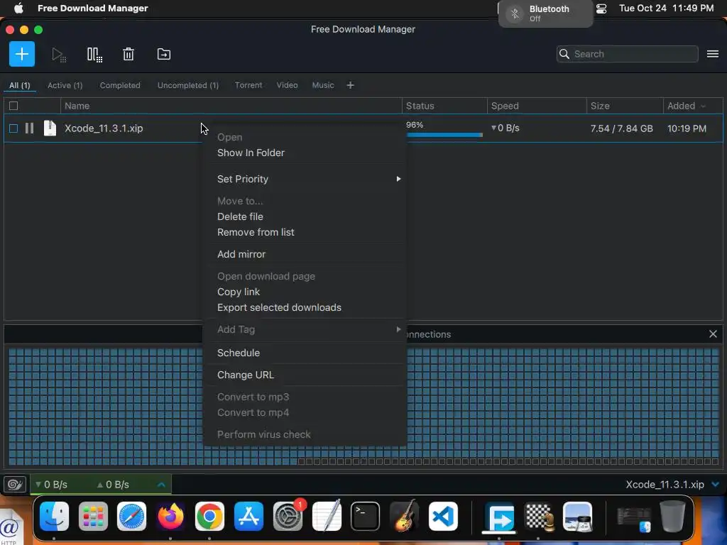
Task: Open Trash in the dock
Action: pyautogui.click(x=672, y=517)
